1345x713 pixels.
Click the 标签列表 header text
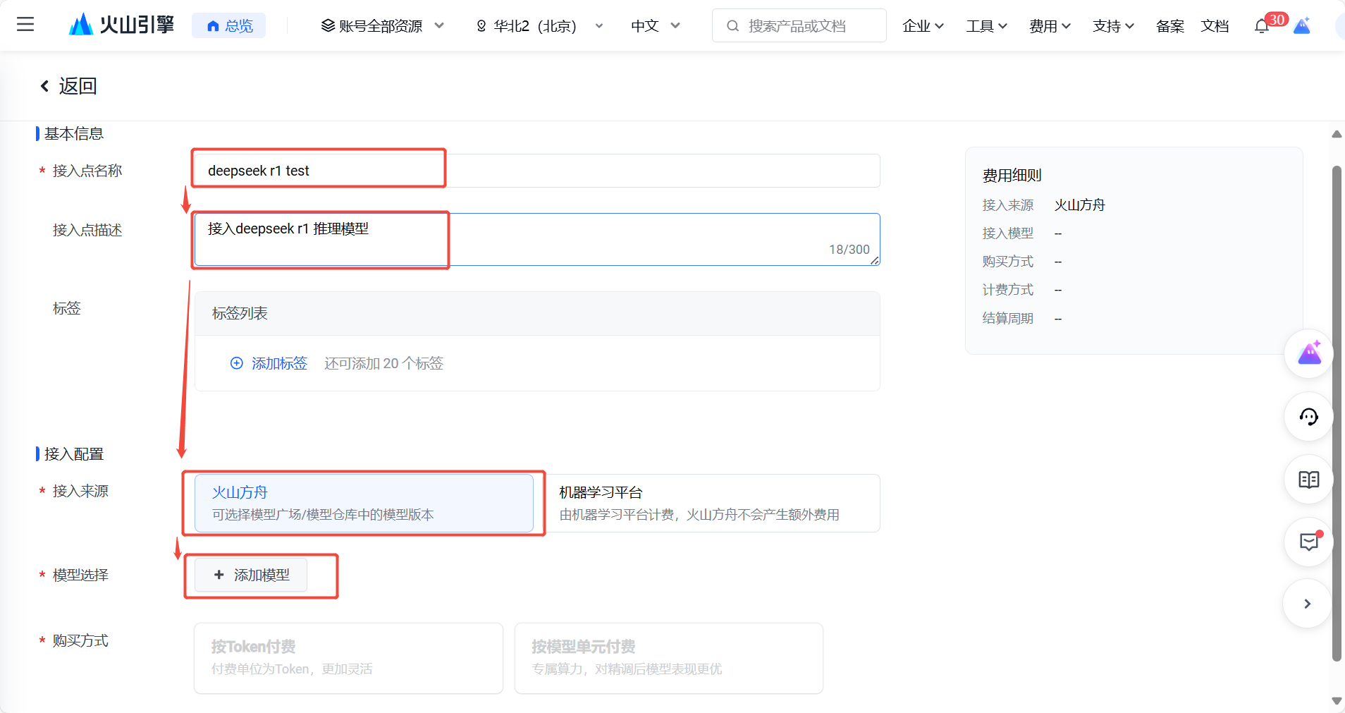240,313
